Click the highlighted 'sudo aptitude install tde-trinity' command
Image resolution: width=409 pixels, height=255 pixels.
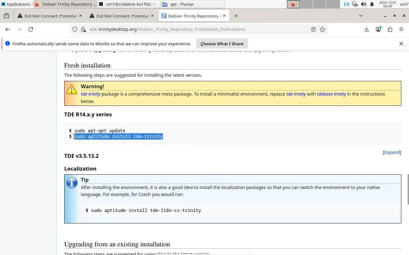pyautogui.click(x=119, y=136)
